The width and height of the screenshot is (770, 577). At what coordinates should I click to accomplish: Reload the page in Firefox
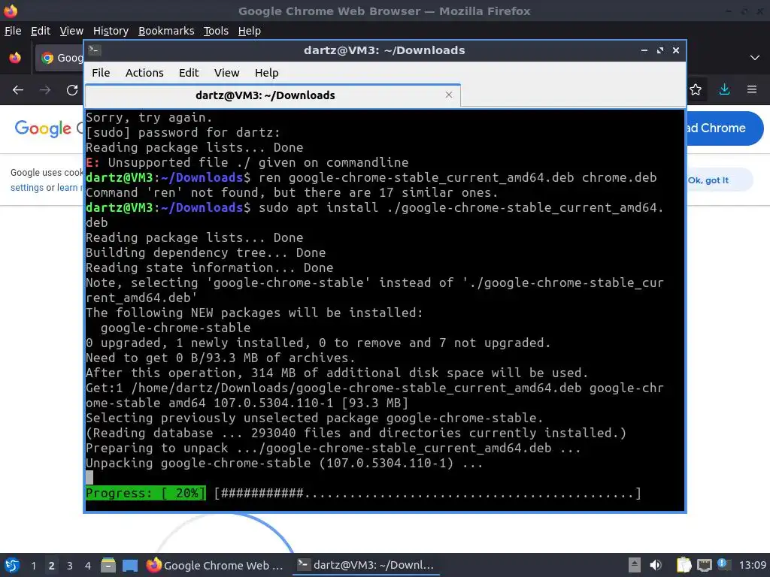72,90
